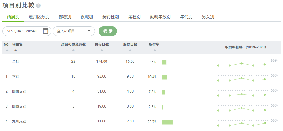Screen dimensions: 283x131
Task: Click the info icon beside 項目別比較 title
Action: [x=38, y=6]
